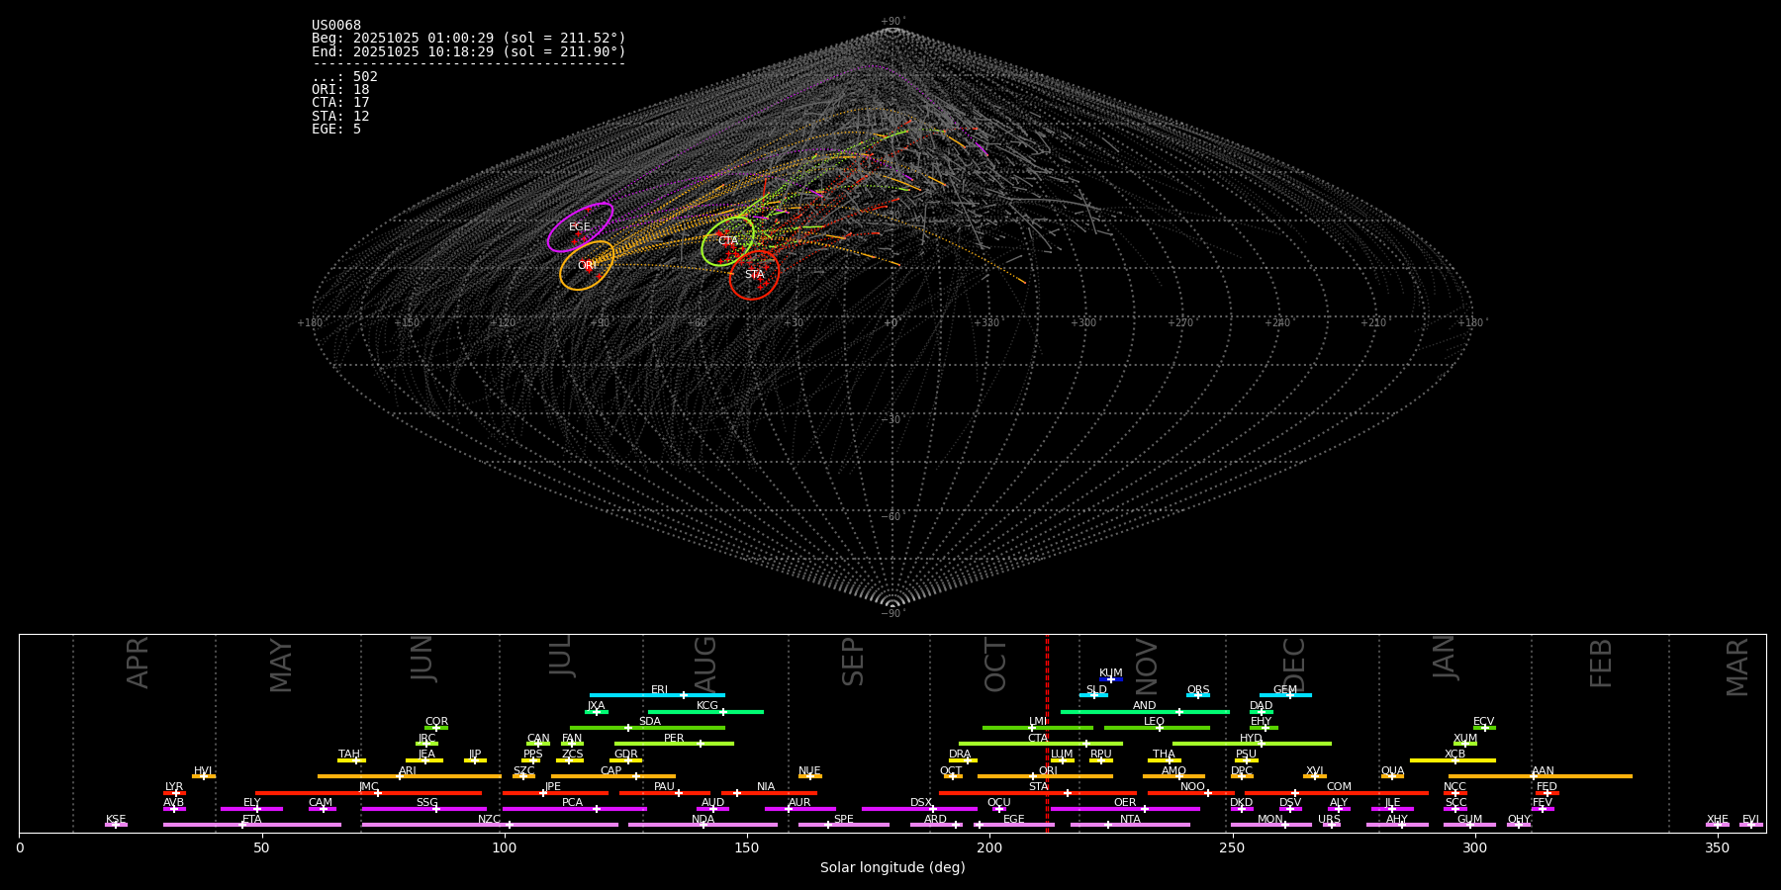Viewport: 1781px width, 890px height.
Task: Select the Beg: 20251025 01:00:29 line
Action: tap(469, 39)
